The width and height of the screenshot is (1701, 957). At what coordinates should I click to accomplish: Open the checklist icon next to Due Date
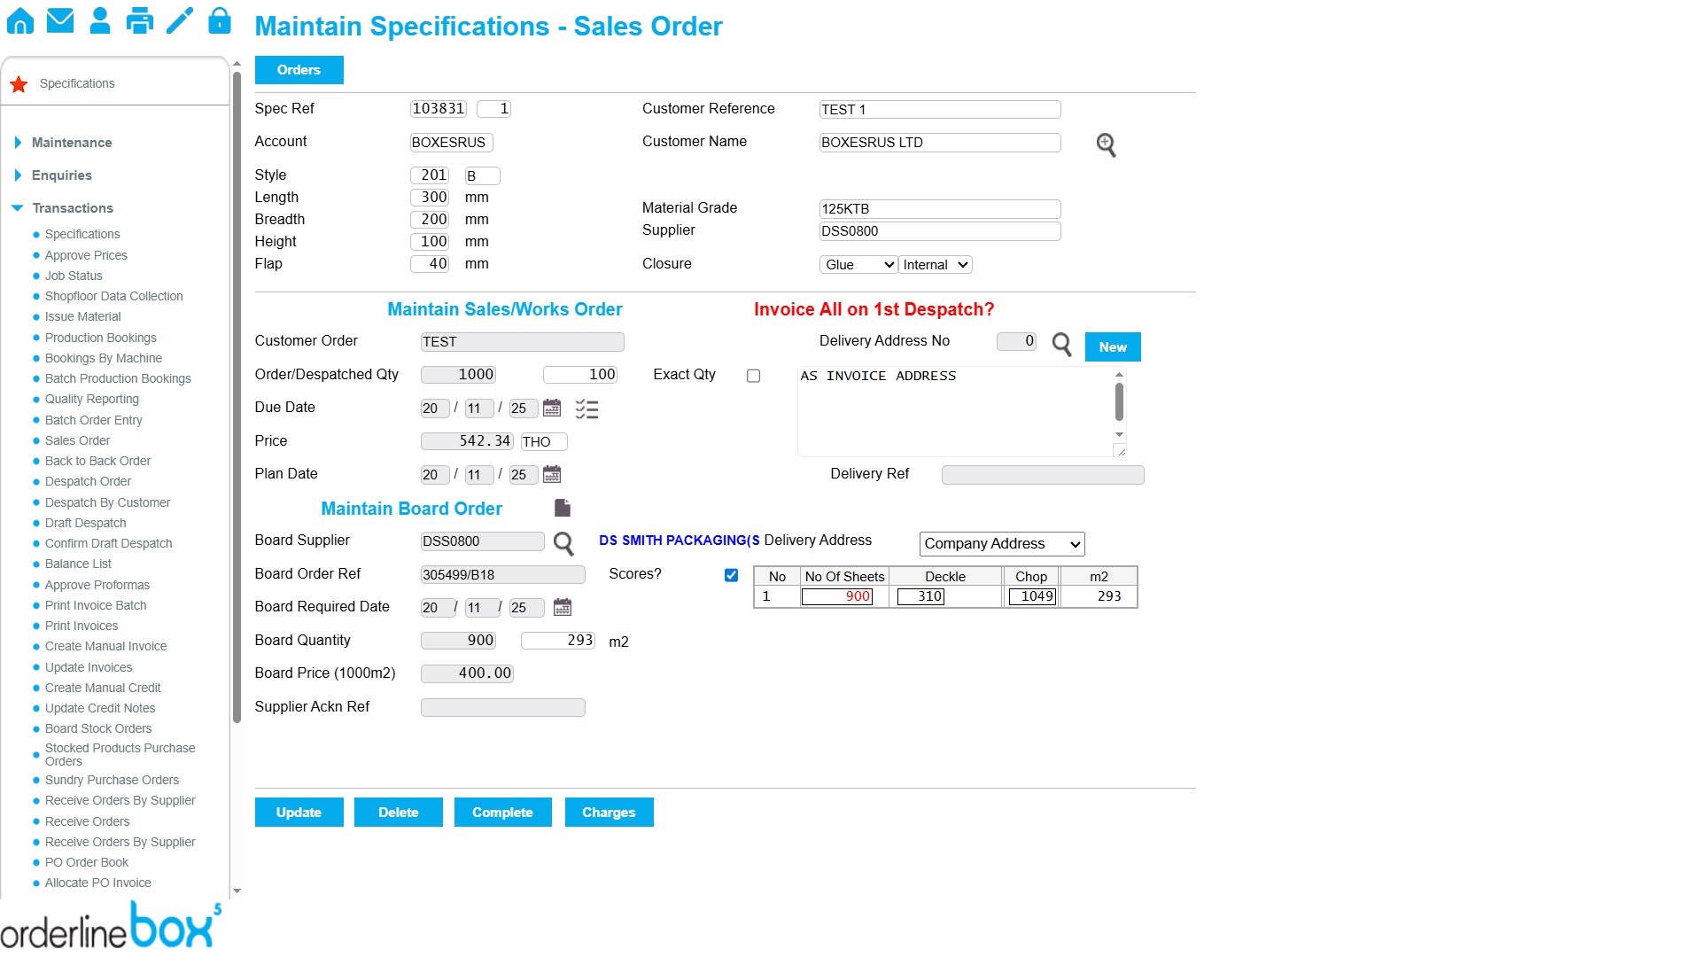(586, 408)
